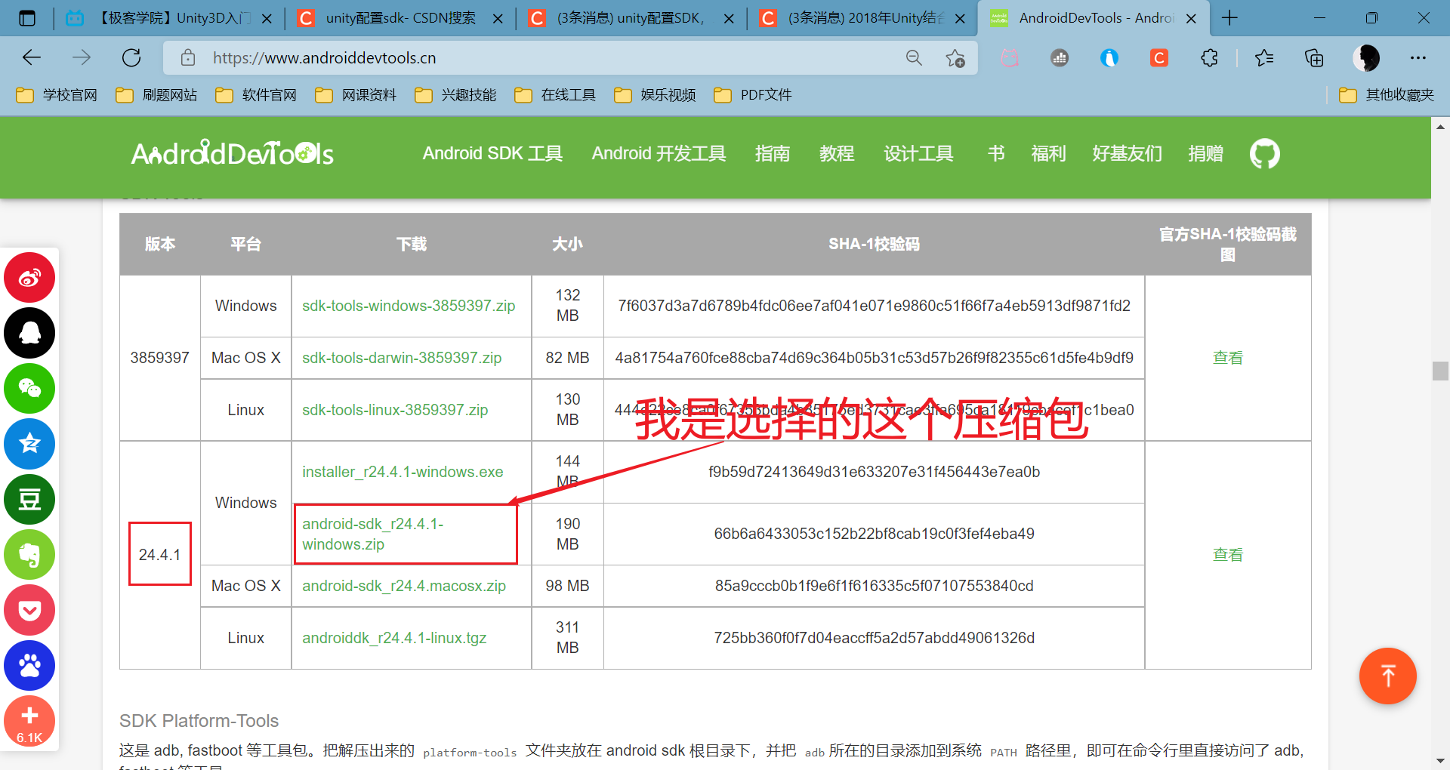Open the blue circle extension
The width and height of the screenshot is (1450, 770).
coord(1109,58)
